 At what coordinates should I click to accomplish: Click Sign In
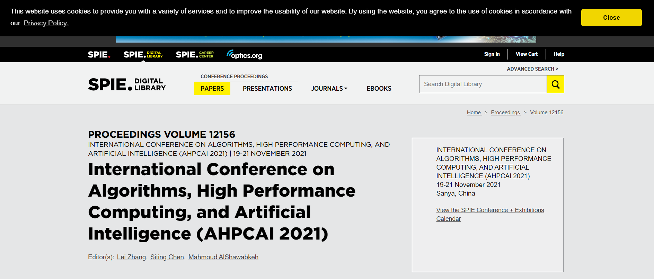[492, 54]
